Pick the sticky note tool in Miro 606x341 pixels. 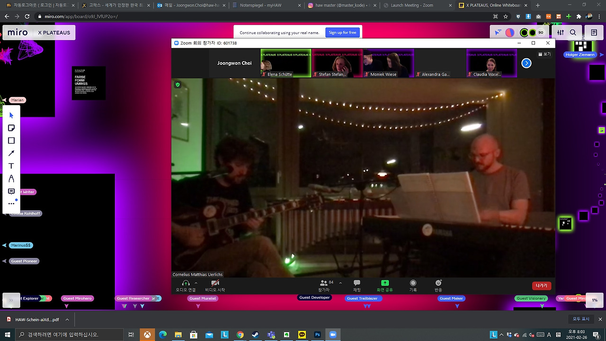pyautogui.click(x=11, y=128)
